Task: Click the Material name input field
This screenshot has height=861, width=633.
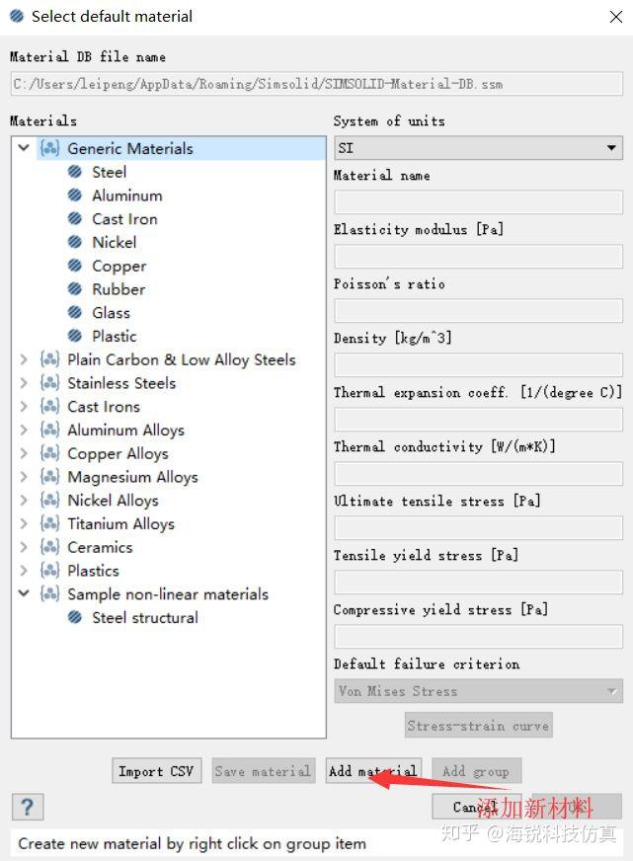Action: (478, 202)
